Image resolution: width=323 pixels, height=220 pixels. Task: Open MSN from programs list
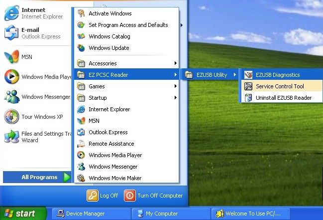[x=126, y=121]
